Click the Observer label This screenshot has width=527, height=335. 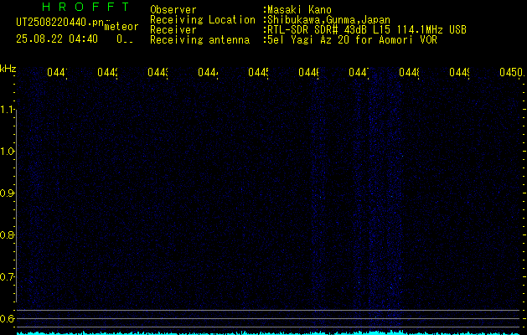pos(173,10)
